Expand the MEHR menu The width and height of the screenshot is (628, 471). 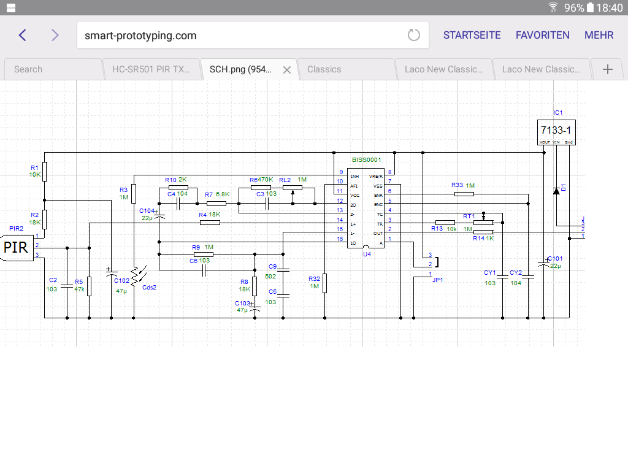tap(599, 35)
